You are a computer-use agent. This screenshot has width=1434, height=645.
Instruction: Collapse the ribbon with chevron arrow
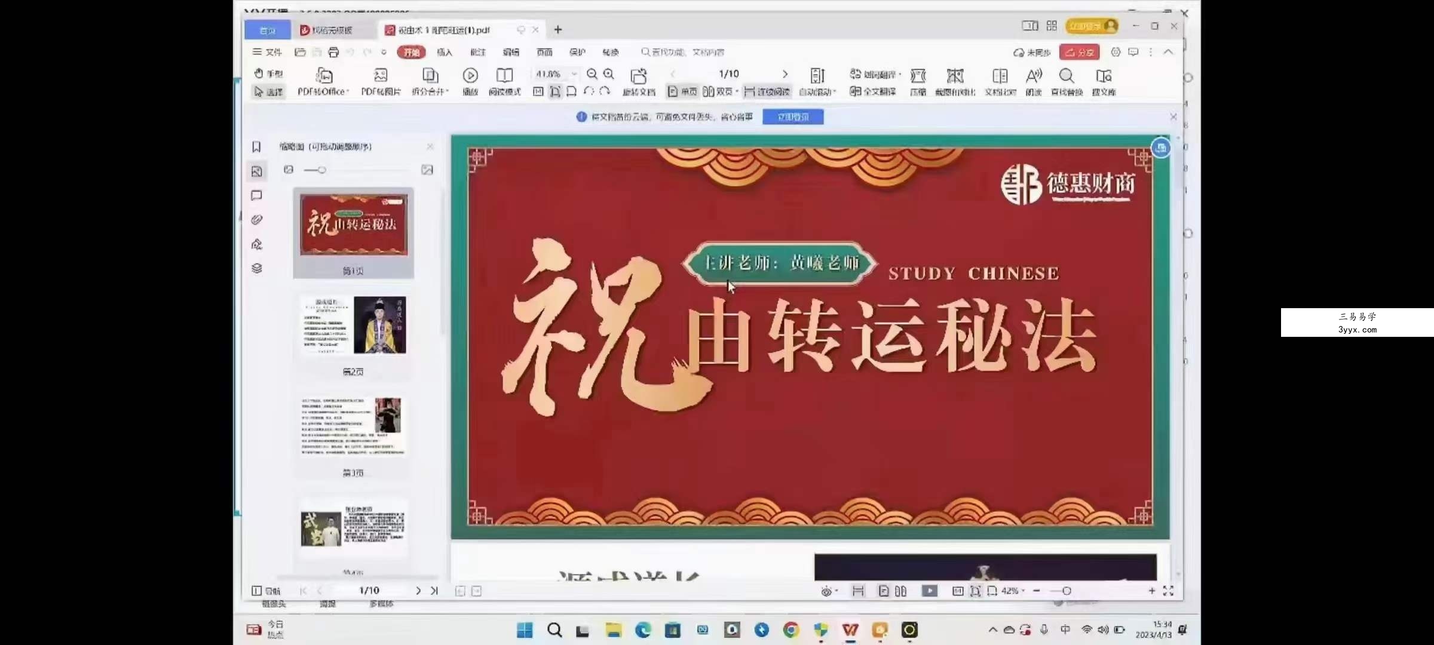1168,52
